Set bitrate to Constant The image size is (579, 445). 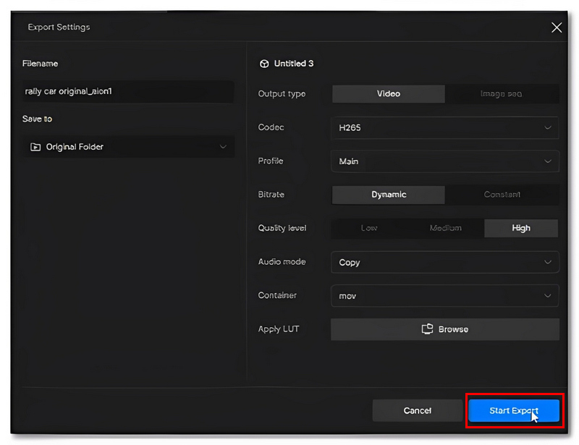[502, 195]
